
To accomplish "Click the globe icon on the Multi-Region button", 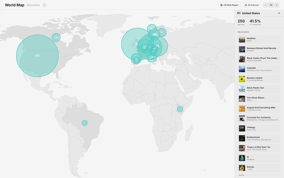I will [221, 5].
